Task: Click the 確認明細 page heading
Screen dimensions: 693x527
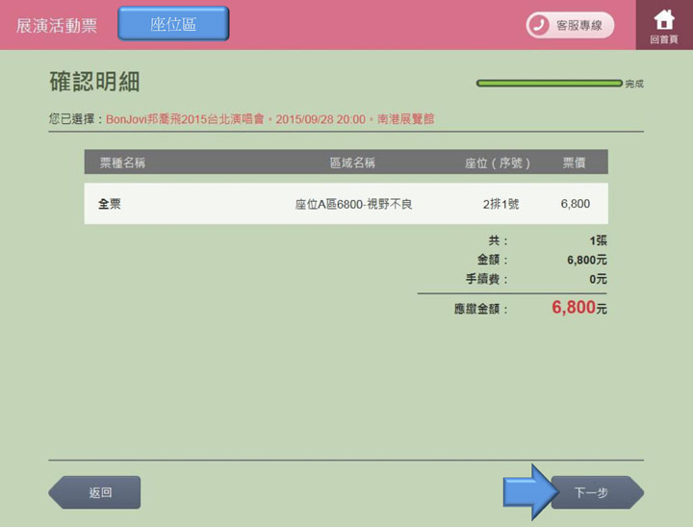Action: (94, 82)
